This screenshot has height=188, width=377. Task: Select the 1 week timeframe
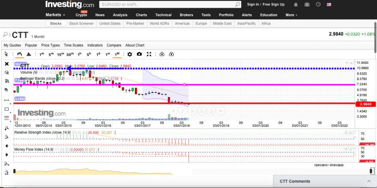click(108, 54)
